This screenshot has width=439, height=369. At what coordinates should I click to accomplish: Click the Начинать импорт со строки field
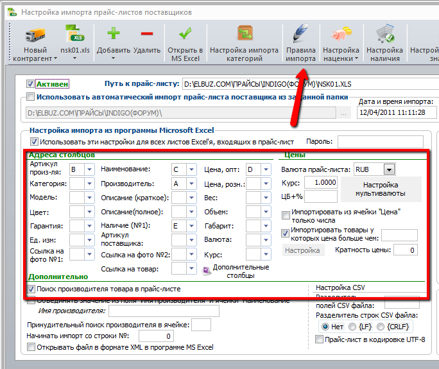tap(156, 336)
